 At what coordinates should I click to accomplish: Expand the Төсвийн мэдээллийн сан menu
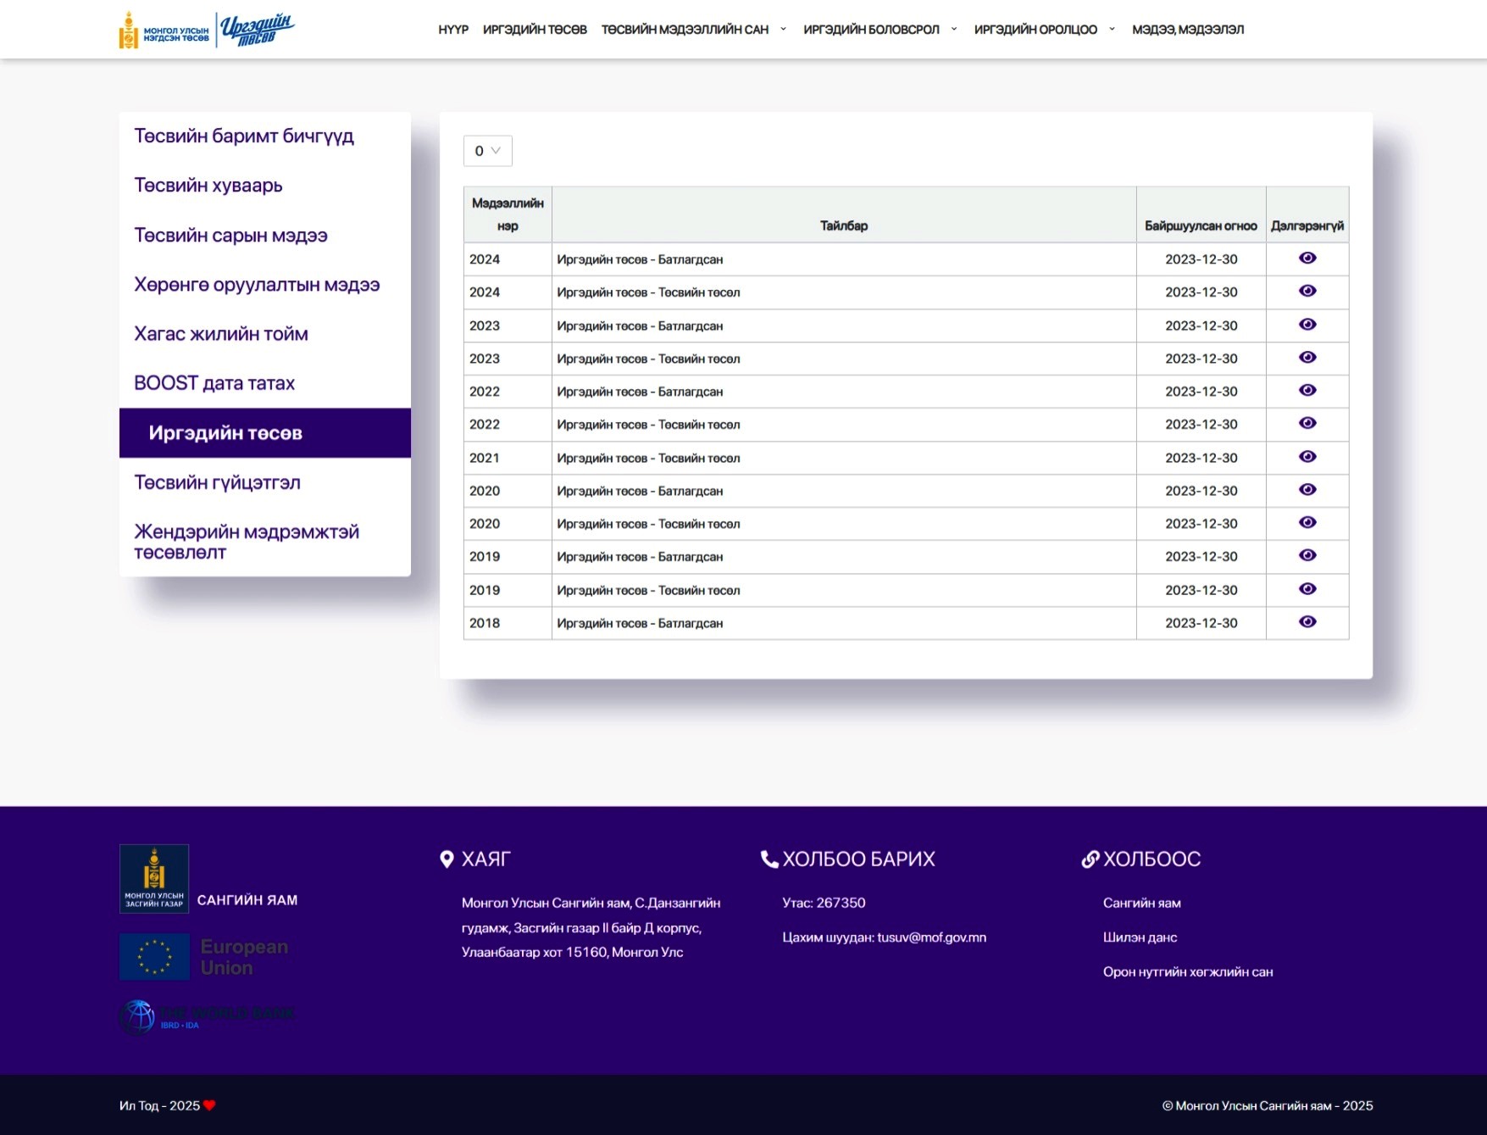click(x=693, y=30)
